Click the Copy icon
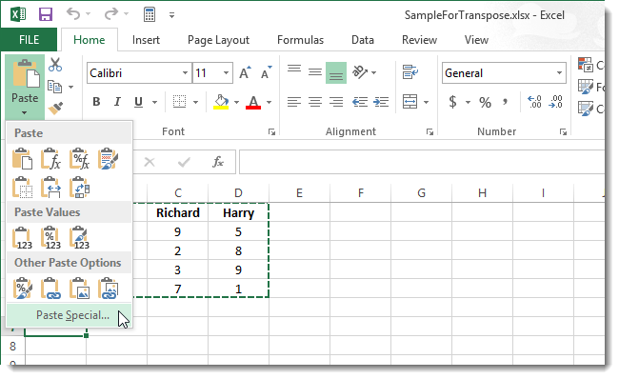The width and height of the screenshot is (619, 379). (x=55, y=87)
